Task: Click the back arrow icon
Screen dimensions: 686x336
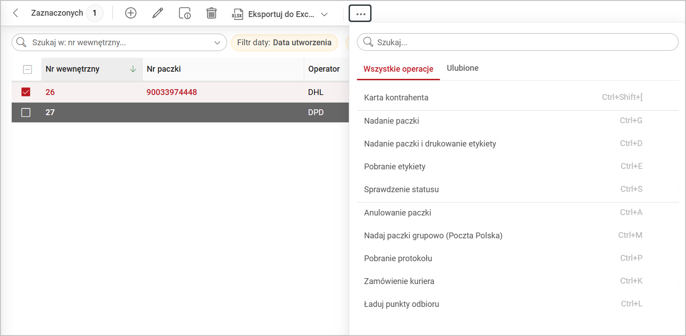Action: pyautogui.click(x=16, y=13)
